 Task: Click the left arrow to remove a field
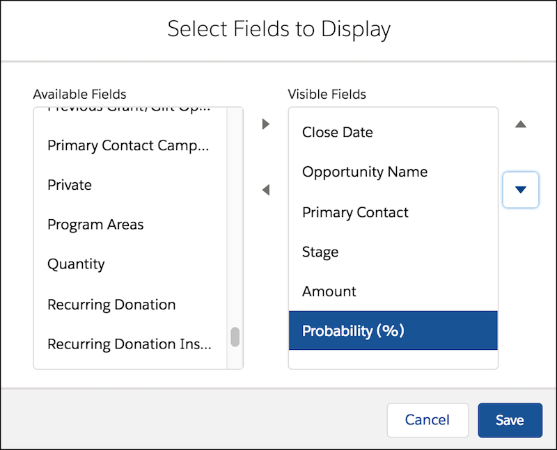[x=265, y=190]
